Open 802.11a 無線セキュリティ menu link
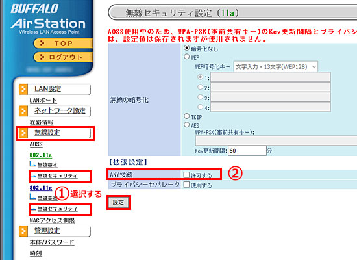The height and width of the screenshot is (260, 357). 57,176
